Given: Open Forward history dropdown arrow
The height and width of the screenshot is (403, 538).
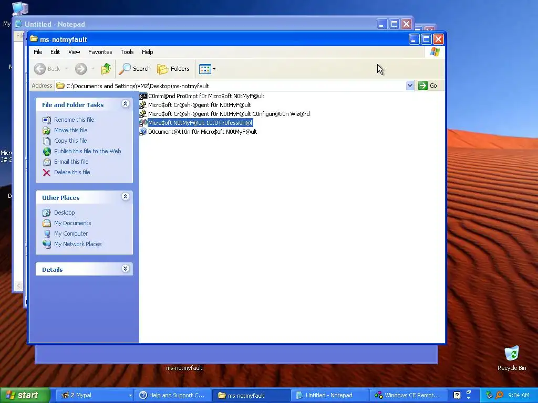Looking at the screenshot, I should coord(93,69).
